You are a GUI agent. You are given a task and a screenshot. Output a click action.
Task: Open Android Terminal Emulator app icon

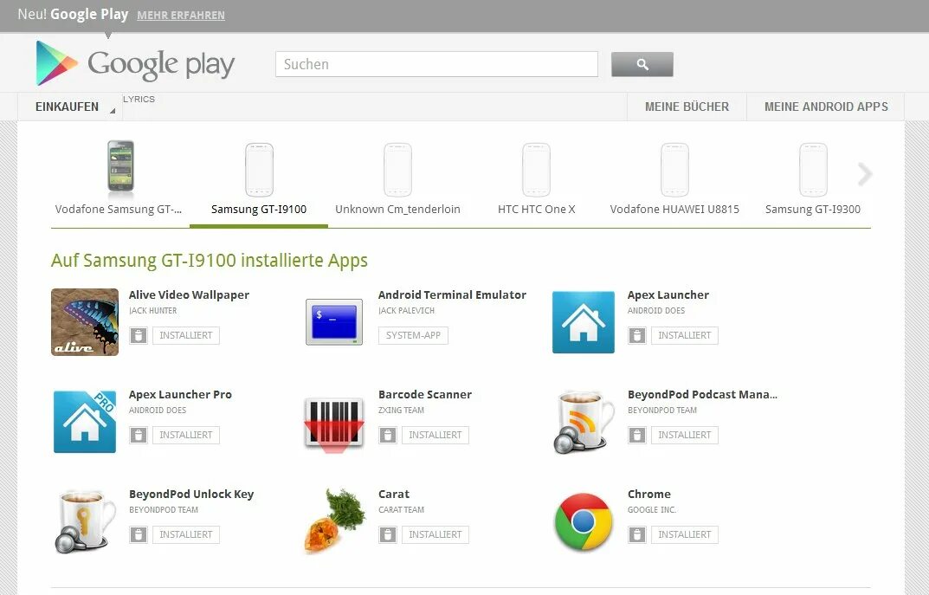[x=334, y=322]
